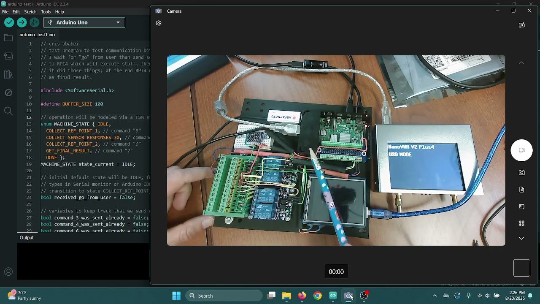
Task: Switch to photo mode in Camera
Action: click(x=522, y=173)
